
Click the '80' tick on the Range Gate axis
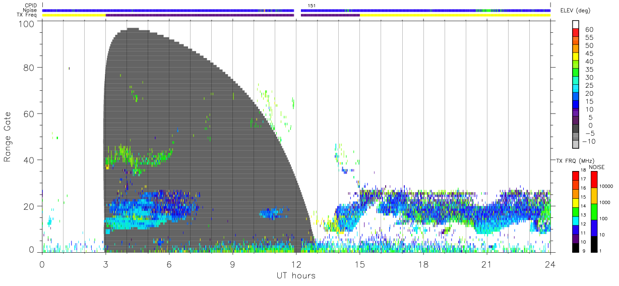(30, 67)
